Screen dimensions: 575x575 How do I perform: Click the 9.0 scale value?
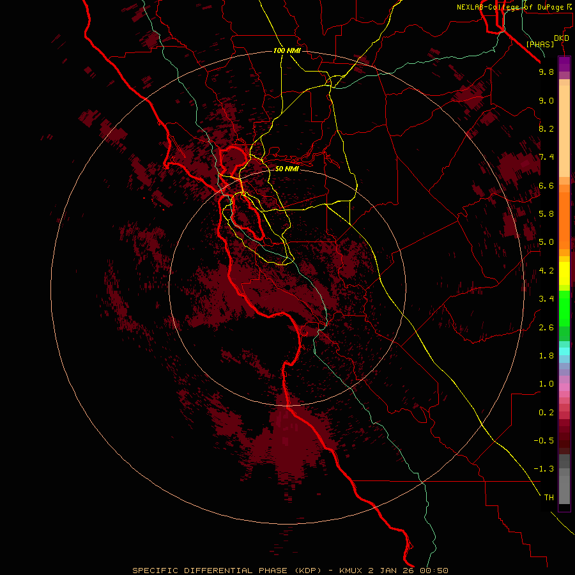(546, 101)
